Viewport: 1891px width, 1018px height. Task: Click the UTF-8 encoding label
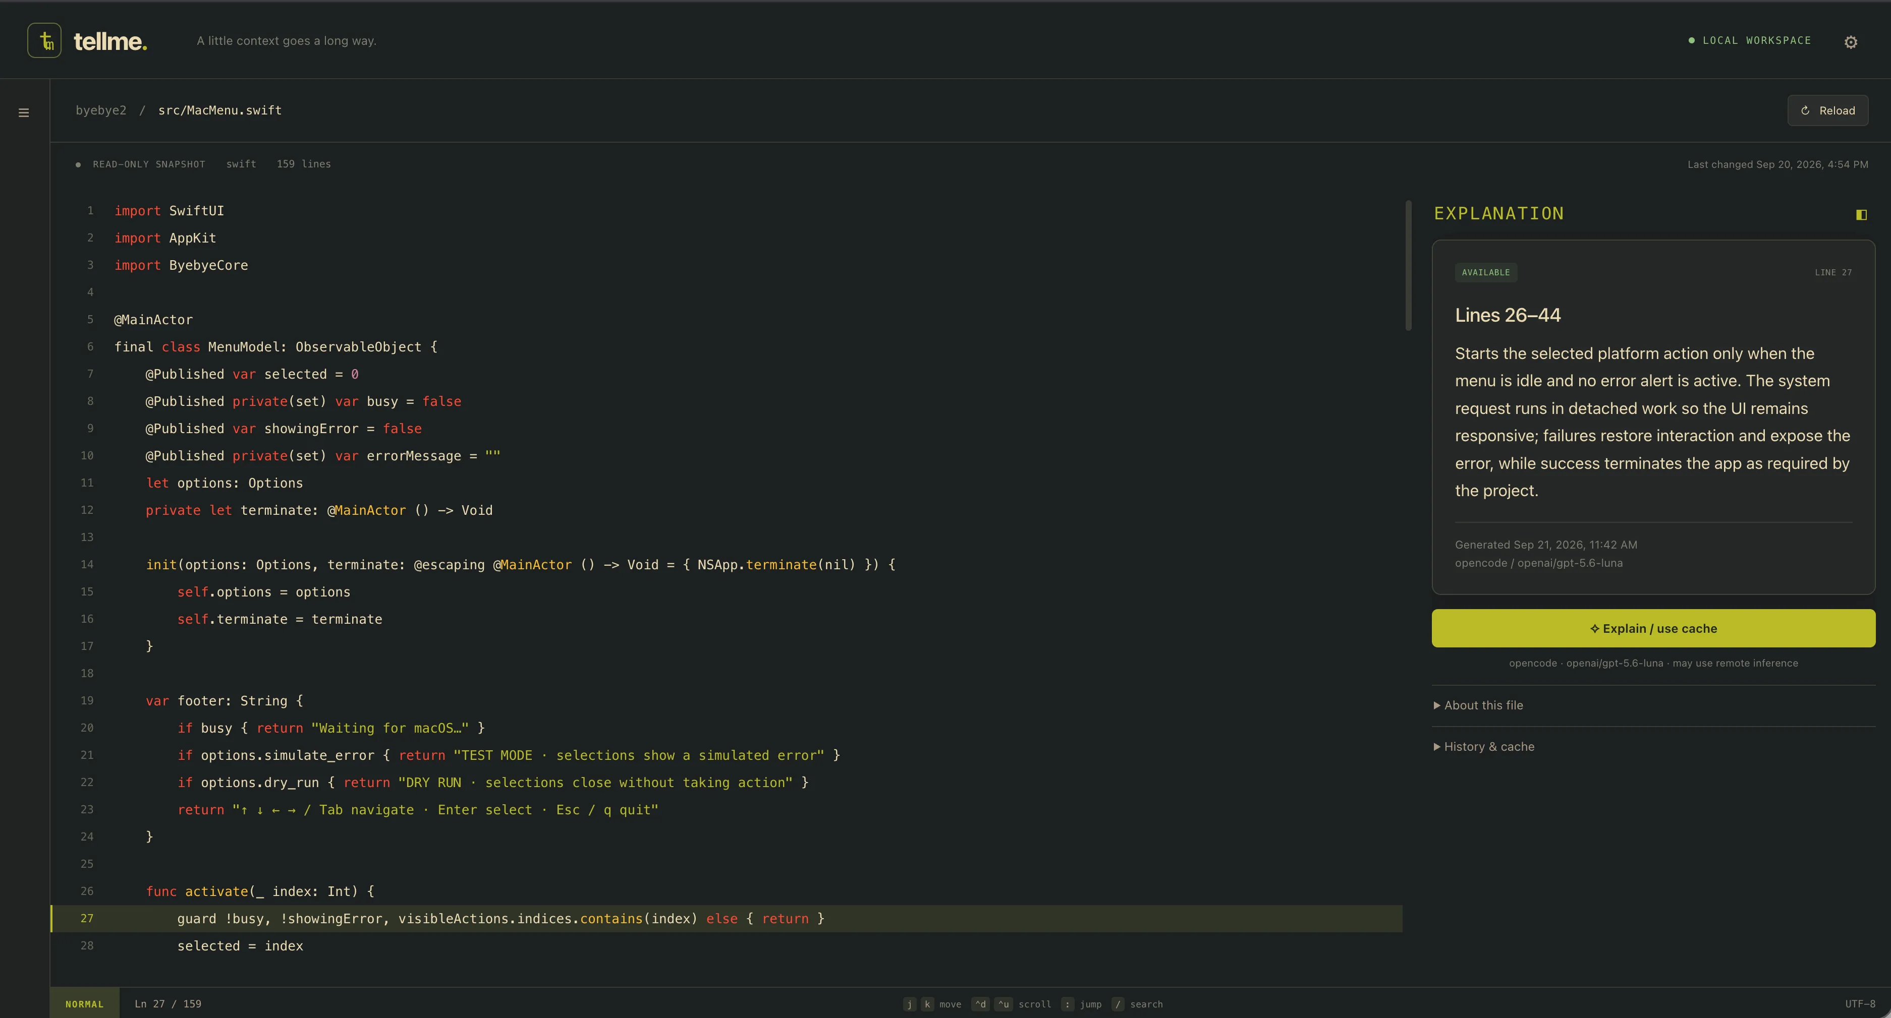(1860, 1004)
